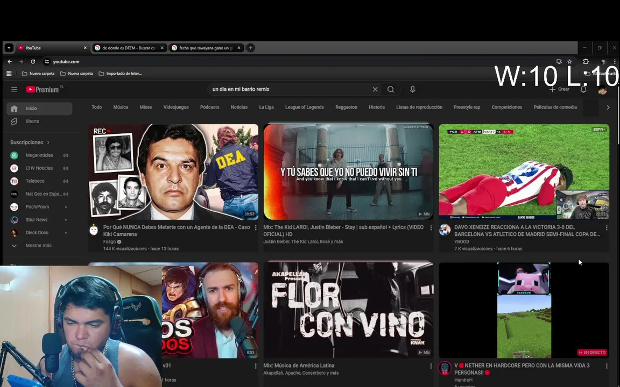Open the options menu for the Nether Hardcore stream
The image size is (620, 387).
607,366
